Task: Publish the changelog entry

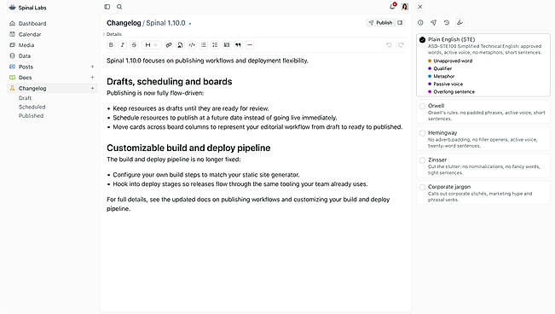Action: tap(380, 23)
